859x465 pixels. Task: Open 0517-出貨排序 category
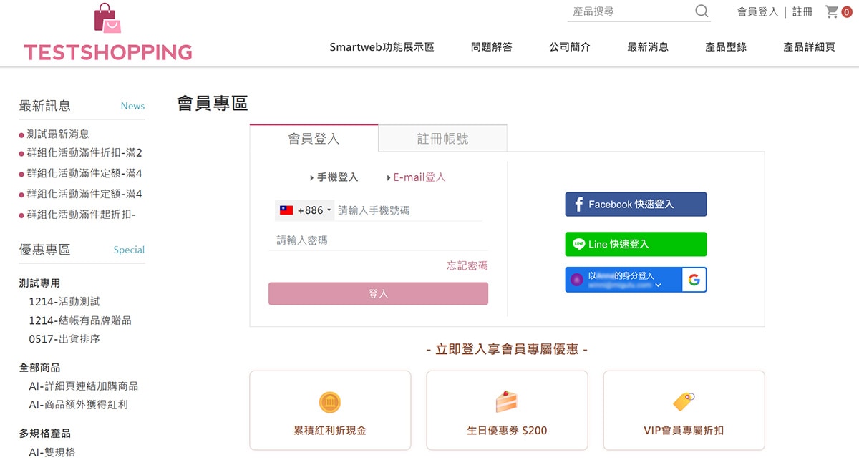coord(64,339)
